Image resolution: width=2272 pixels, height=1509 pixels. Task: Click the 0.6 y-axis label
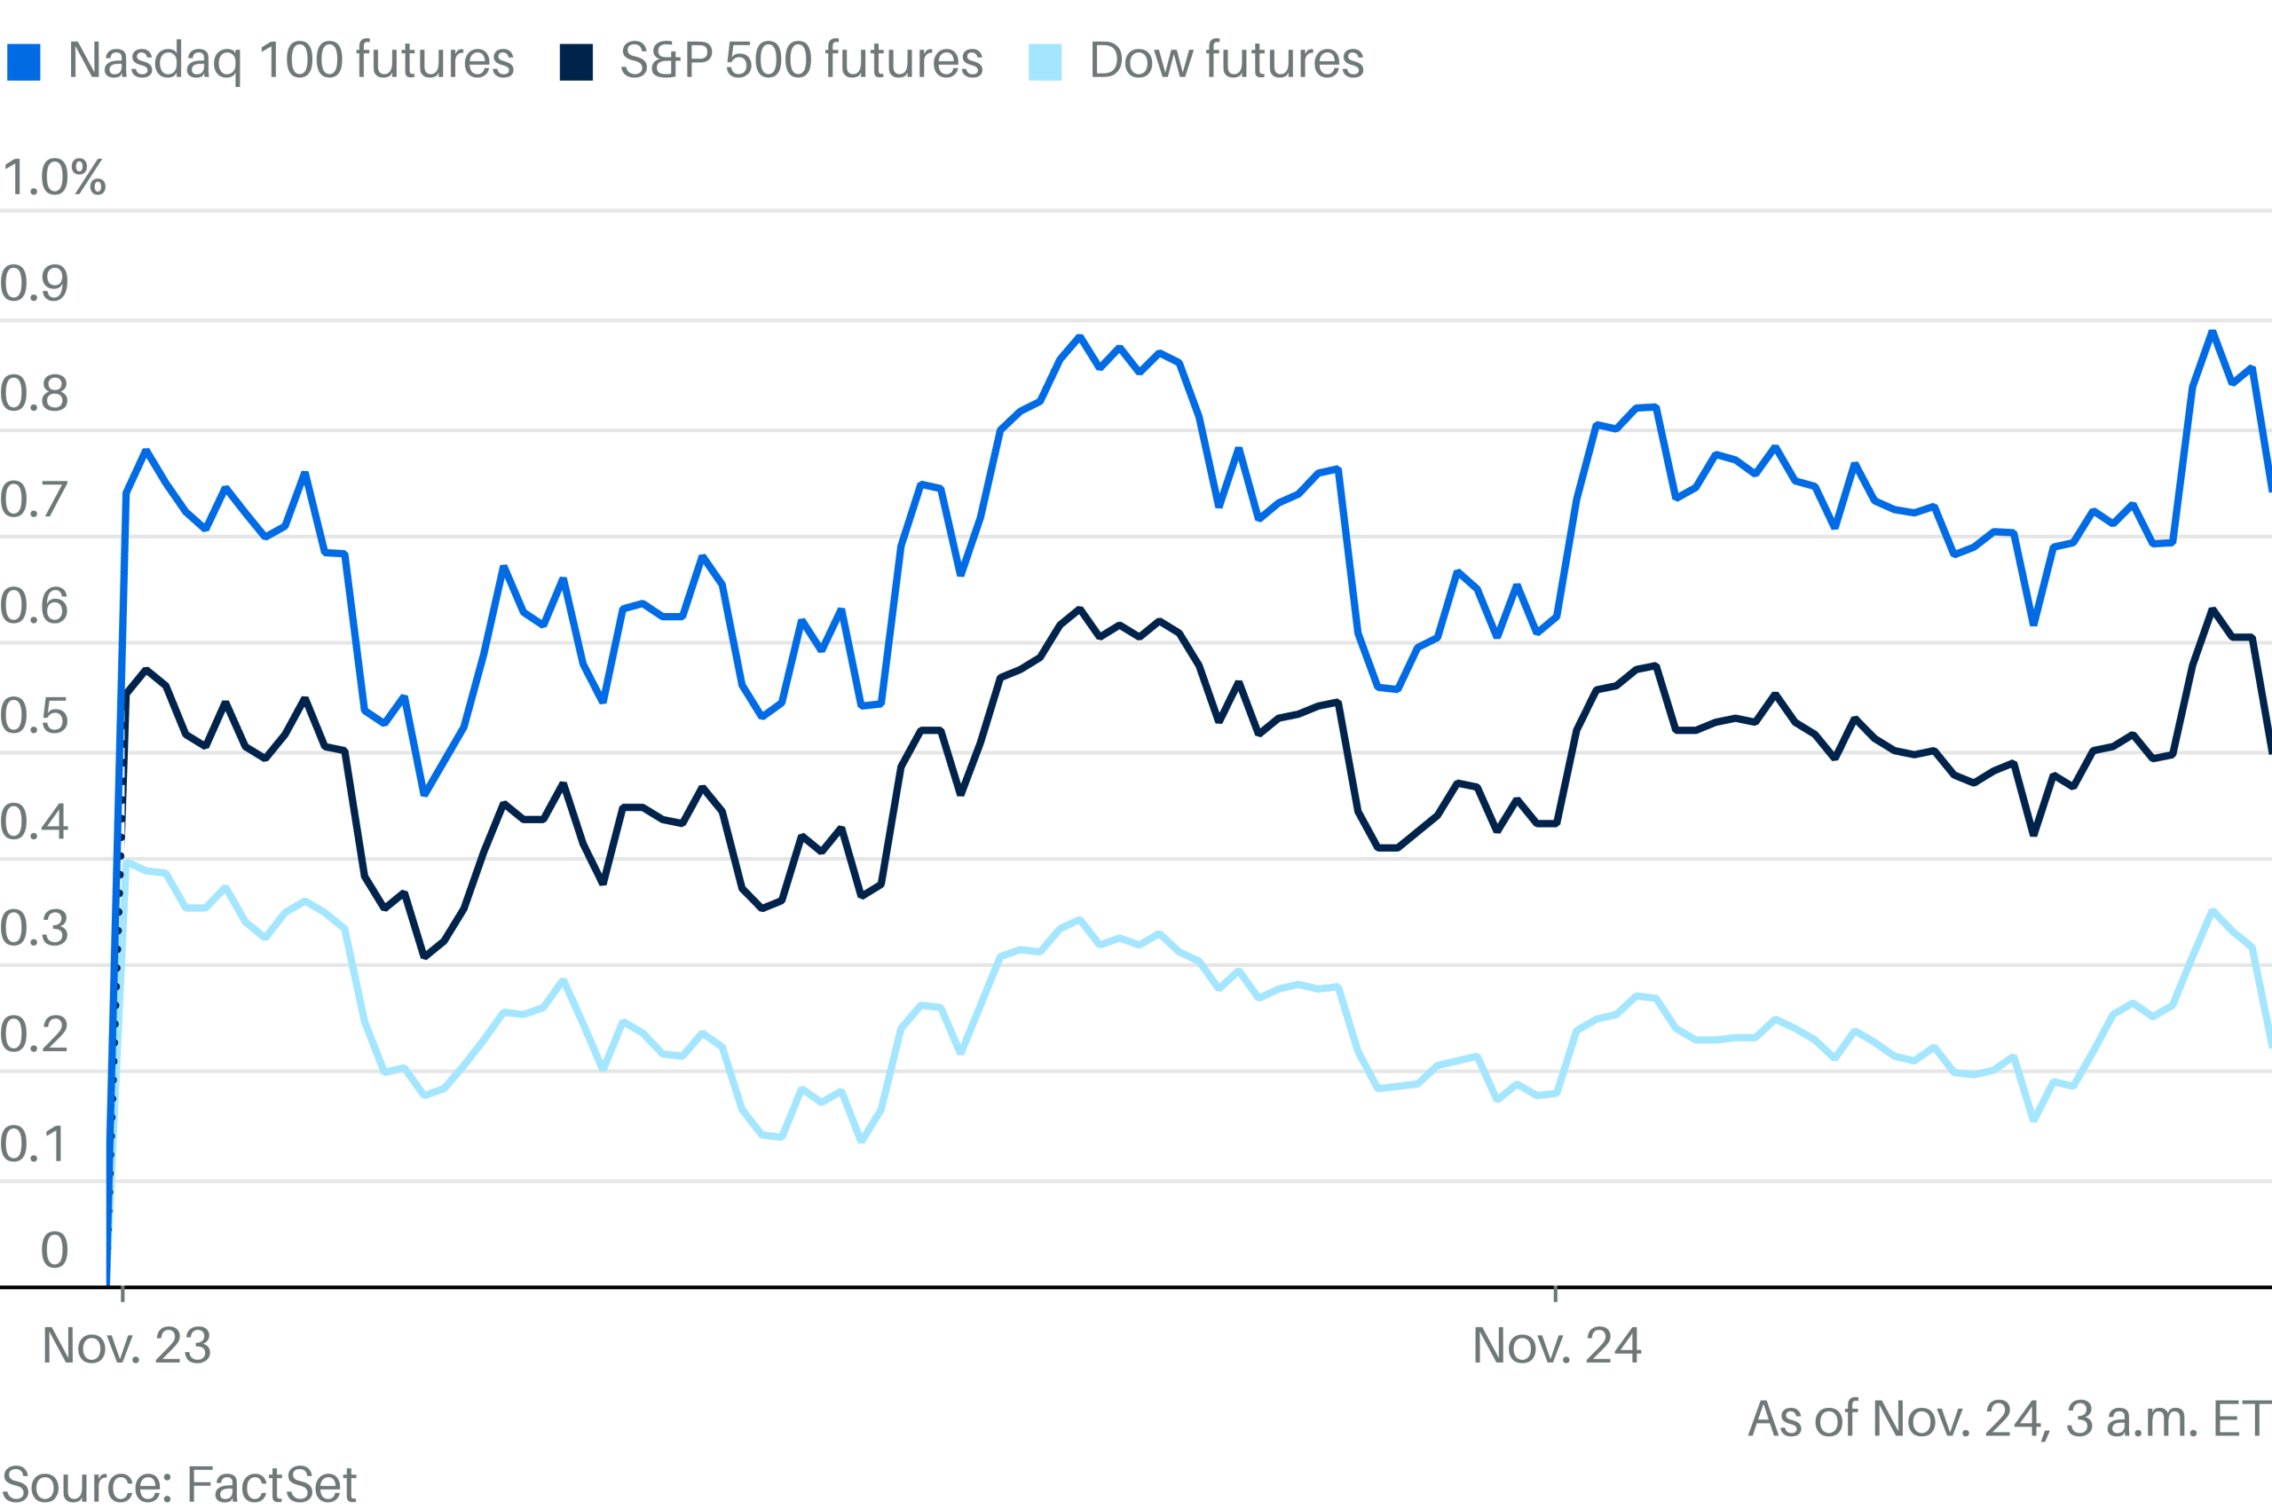(x=35, y=606)
